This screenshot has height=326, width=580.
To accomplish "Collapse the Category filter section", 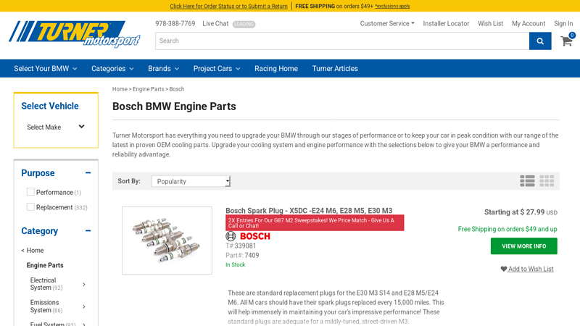I will 88,230.
